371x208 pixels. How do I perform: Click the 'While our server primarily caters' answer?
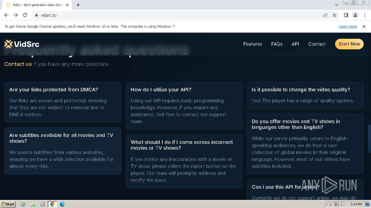click(x=301, y=152)
